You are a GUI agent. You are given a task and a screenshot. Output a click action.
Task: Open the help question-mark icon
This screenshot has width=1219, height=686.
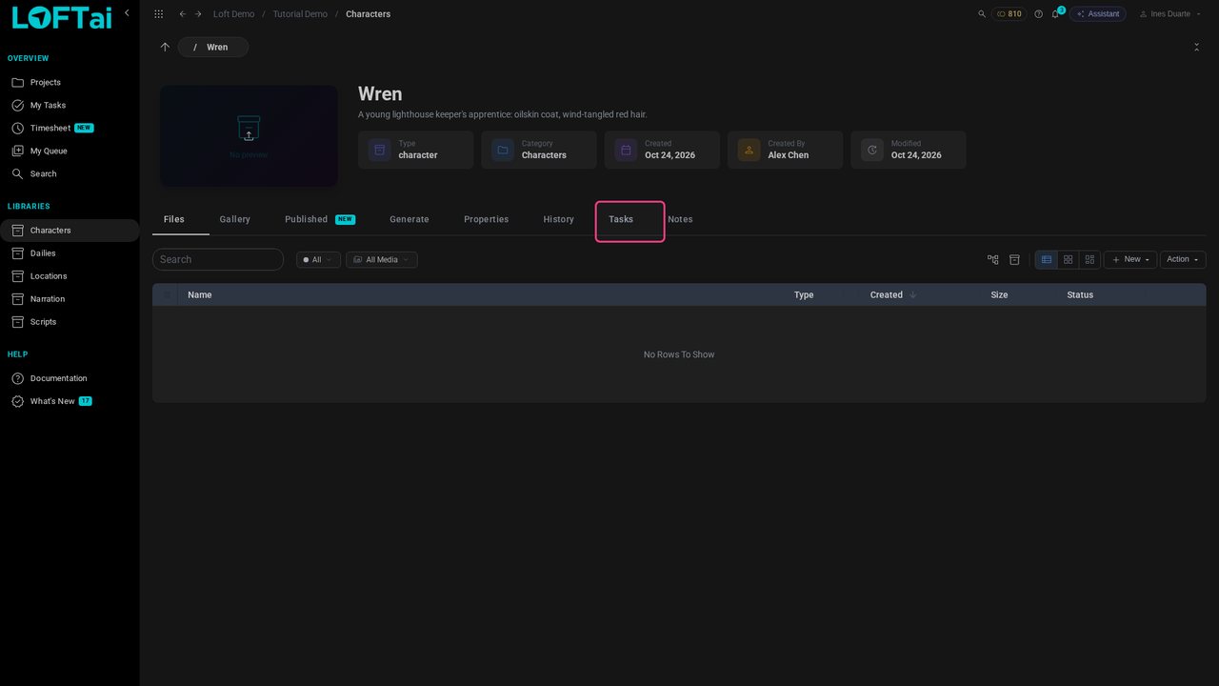pos(1038,14)
